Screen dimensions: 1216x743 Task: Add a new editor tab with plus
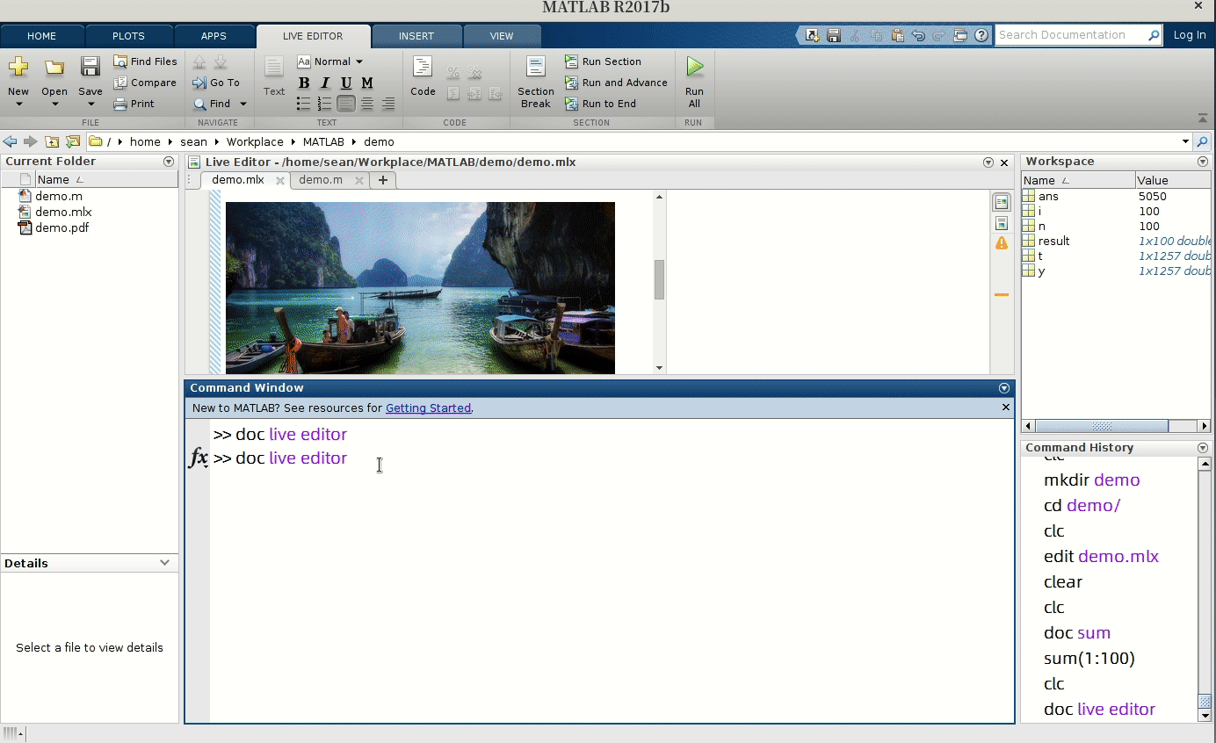[383, 180]
